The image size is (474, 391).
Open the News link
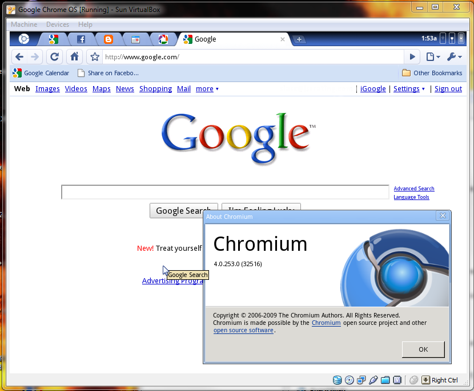click(125, 89)
